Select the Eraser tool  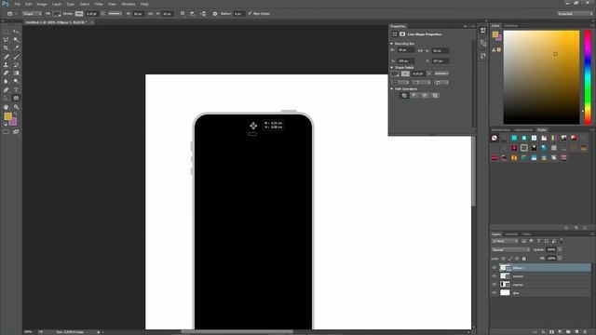click(6, 73)
